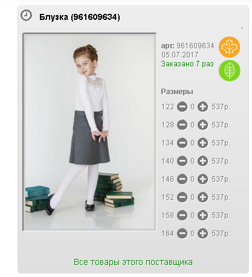
Task: Decrease quantity for size 158
Action: pos(182,215)
